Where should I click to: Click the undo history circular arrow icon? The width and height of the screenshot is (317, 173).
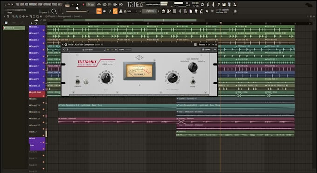[202, 5]
